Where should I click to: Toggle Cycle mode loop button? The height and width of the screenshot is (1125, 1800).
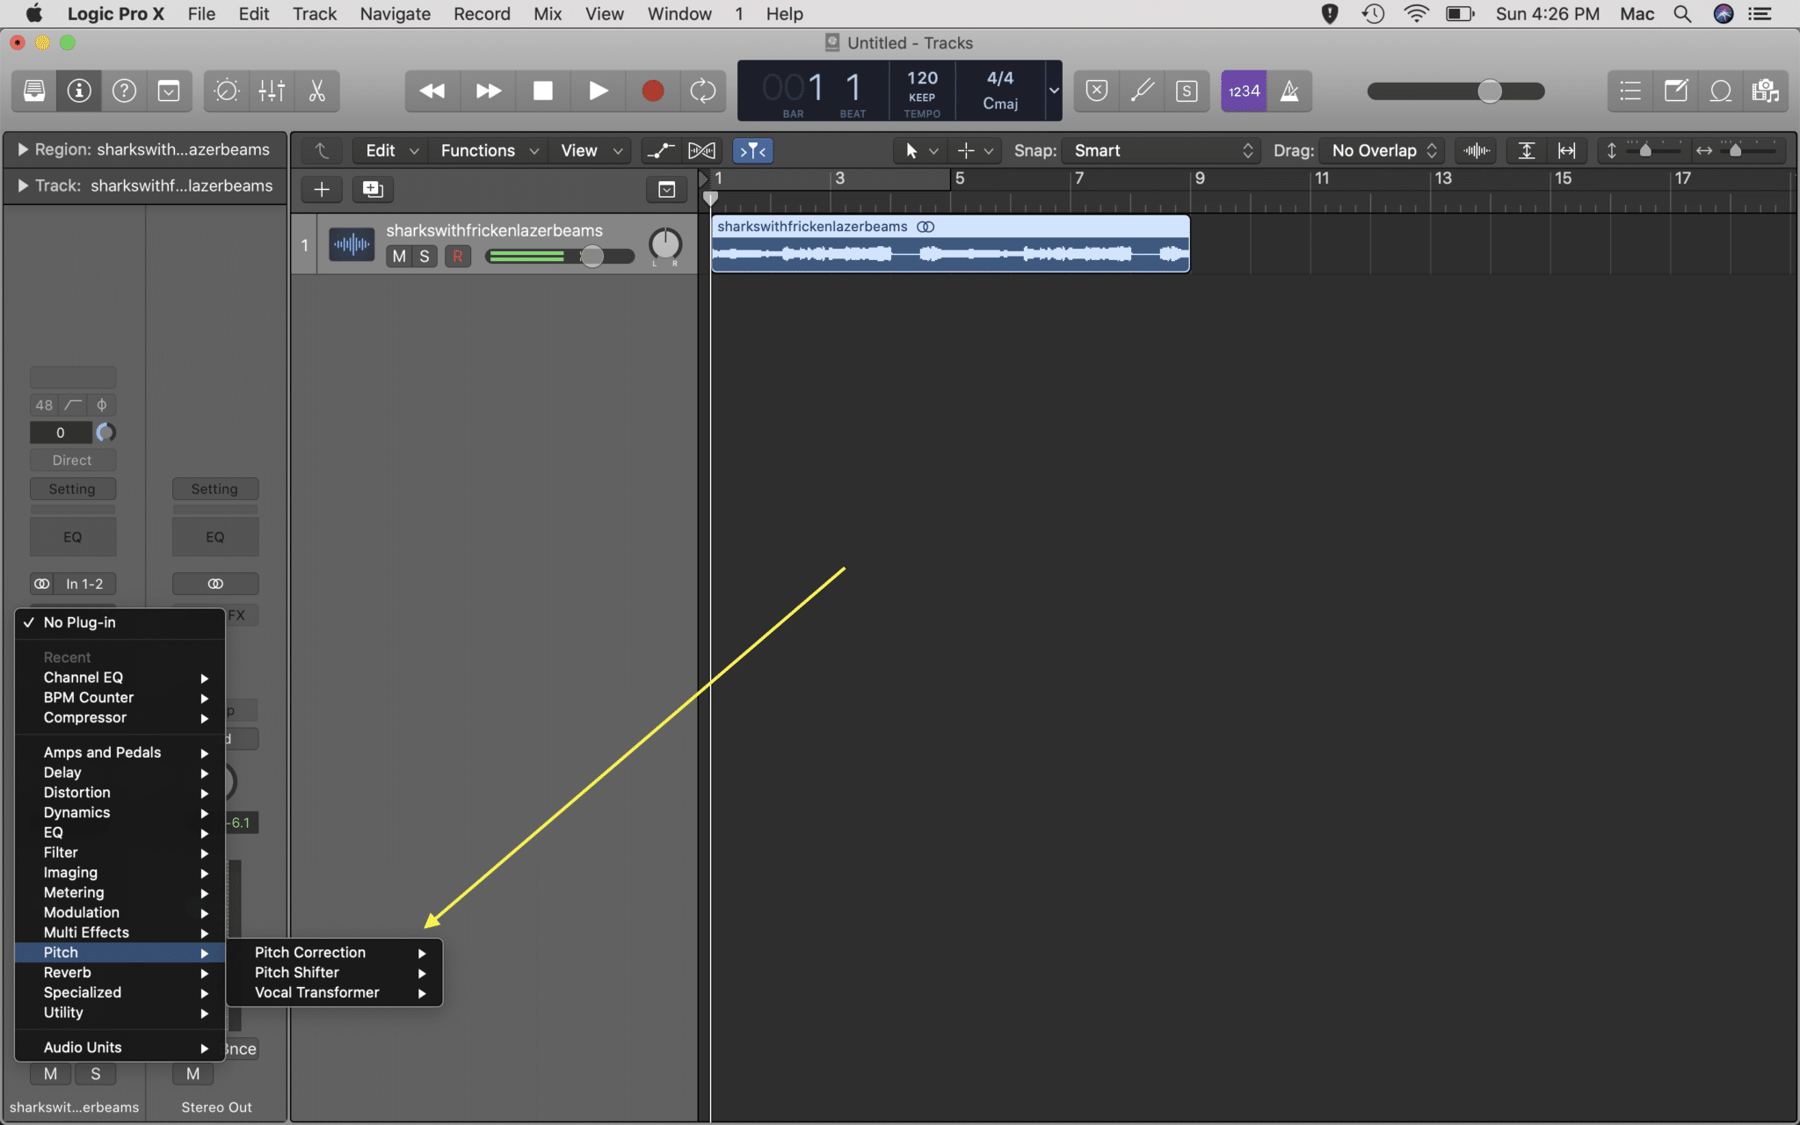pyautogui.click(x=703, y=91)
